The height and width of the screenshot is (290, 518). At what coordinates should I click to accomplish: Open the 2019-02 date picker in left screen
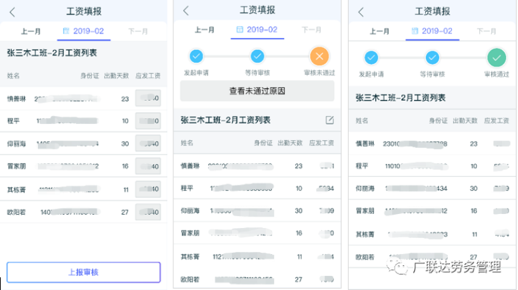84,31
